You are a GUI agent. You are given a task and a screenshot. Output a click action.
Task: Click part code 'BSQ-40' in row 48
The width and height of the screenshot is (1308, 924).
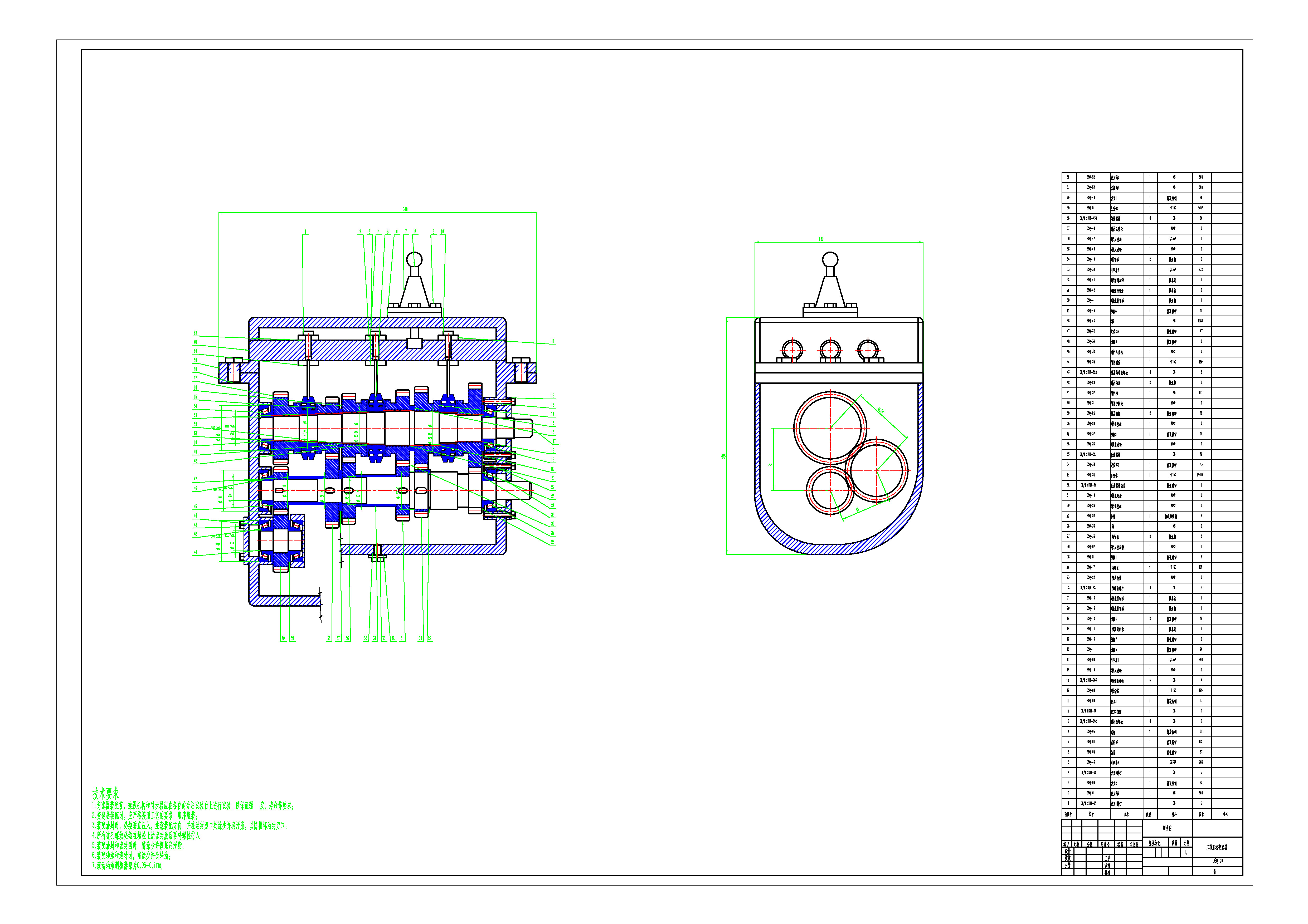pos(1091,321)
